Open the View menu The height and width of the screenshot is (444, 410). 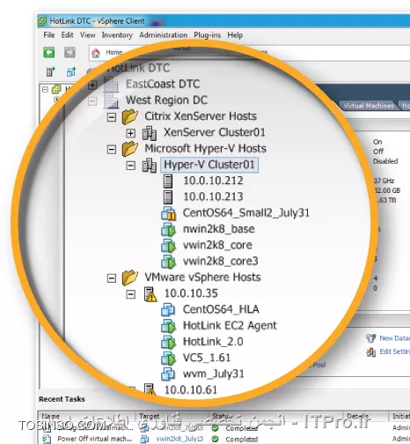[x=88, y=35]
